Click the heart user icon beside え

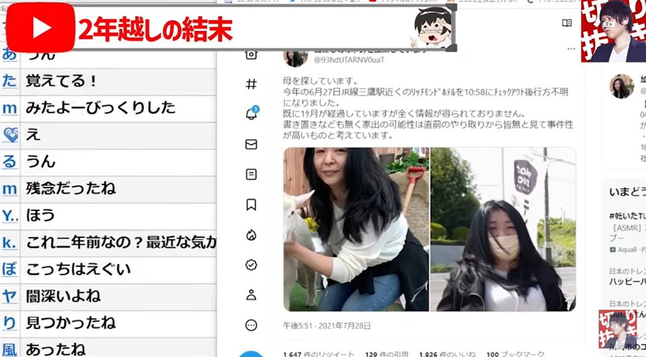pyautogui.click(x=10, y=135)
